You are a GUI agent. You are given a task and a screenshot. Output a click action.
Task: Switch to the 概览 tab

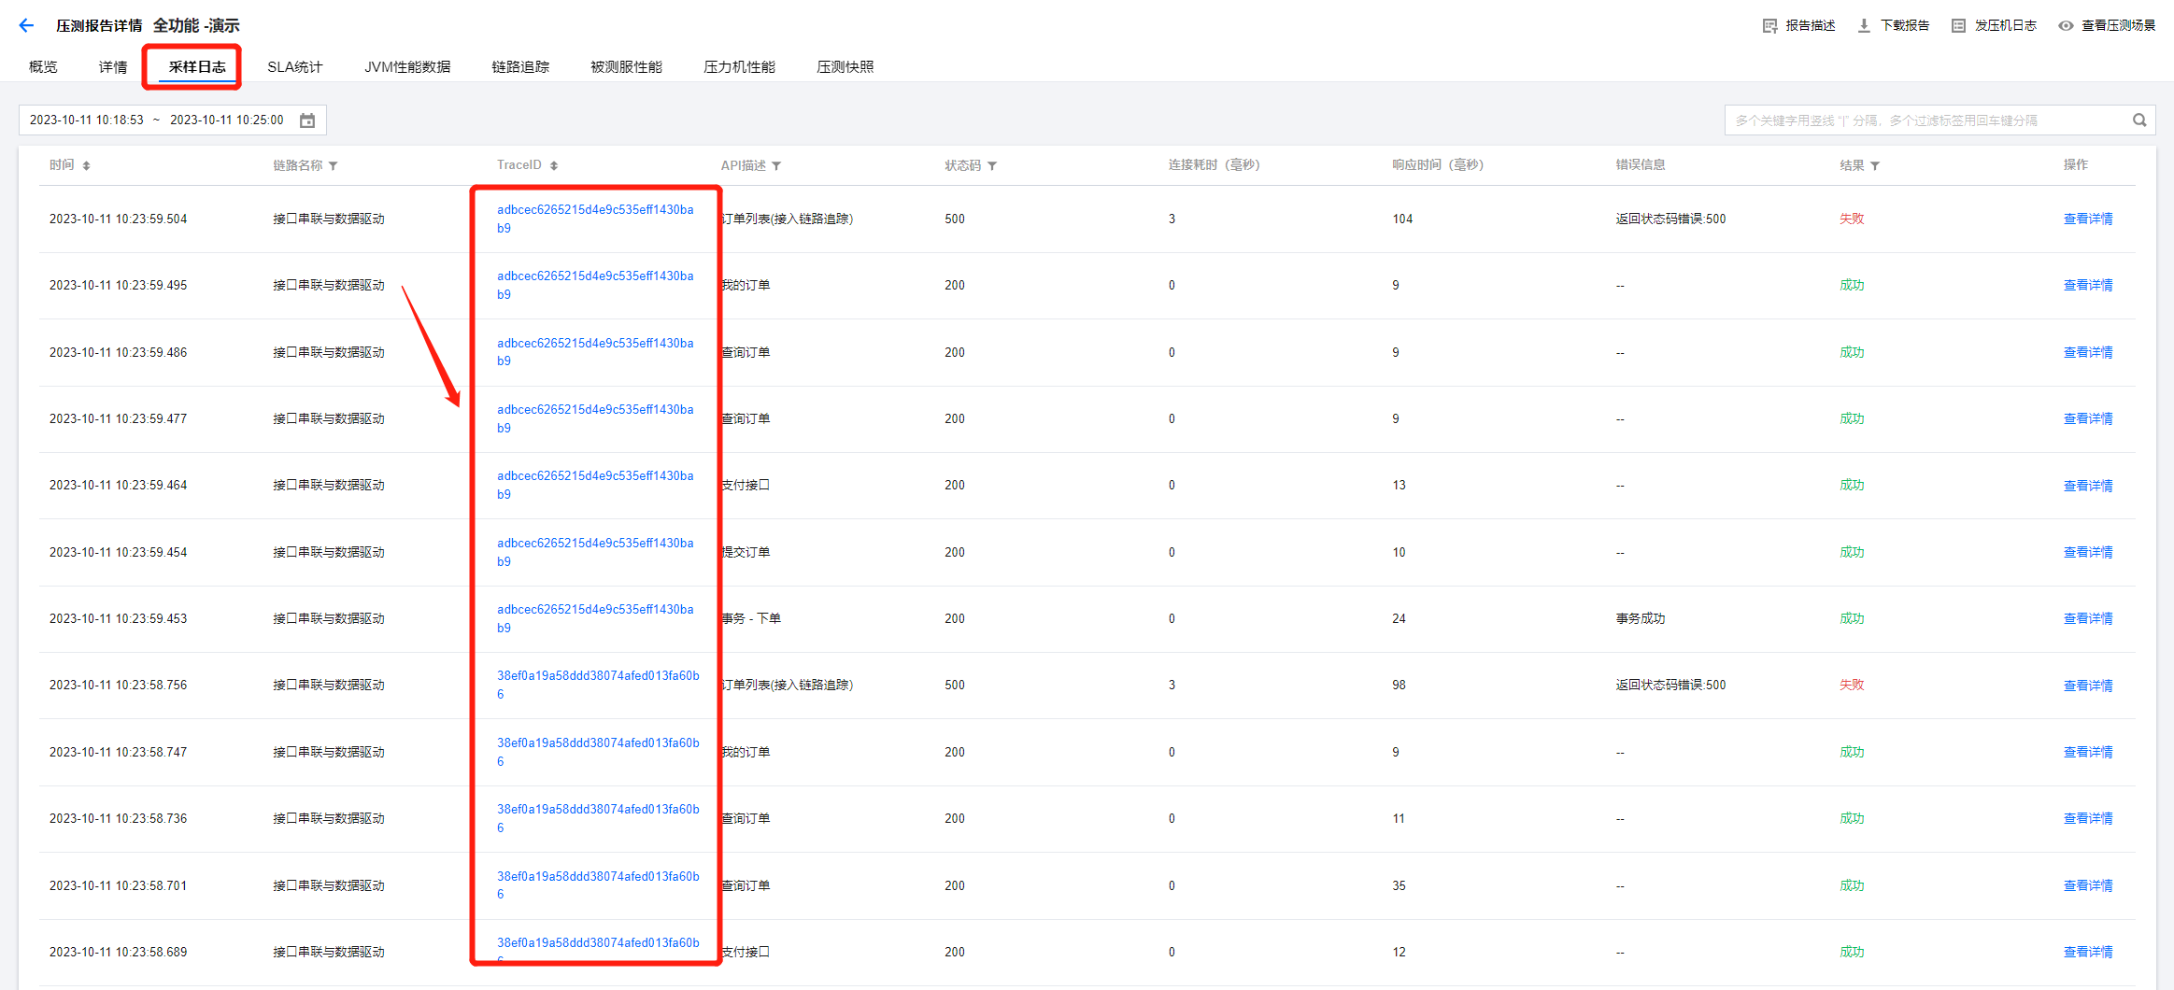click(x=43, y=66)
